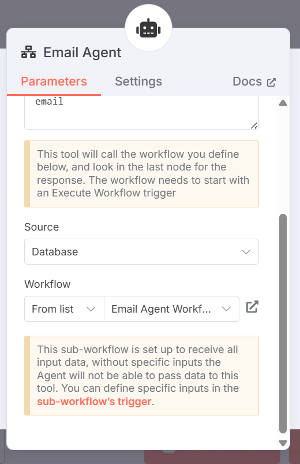Image resolution: width=300 pixels, height=464 pixels.
Task: Click the scroll down arrow of the panel
Action: 283,443
